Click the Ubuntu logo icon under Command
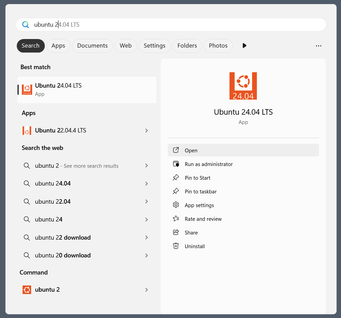Screen dimensions: 341x318 click(x=27, y=290)
